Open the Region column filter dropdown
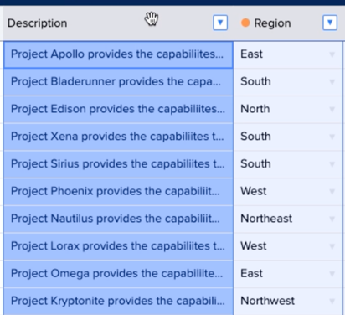Screen dimensions: 345x315 [x=330, y=23]
